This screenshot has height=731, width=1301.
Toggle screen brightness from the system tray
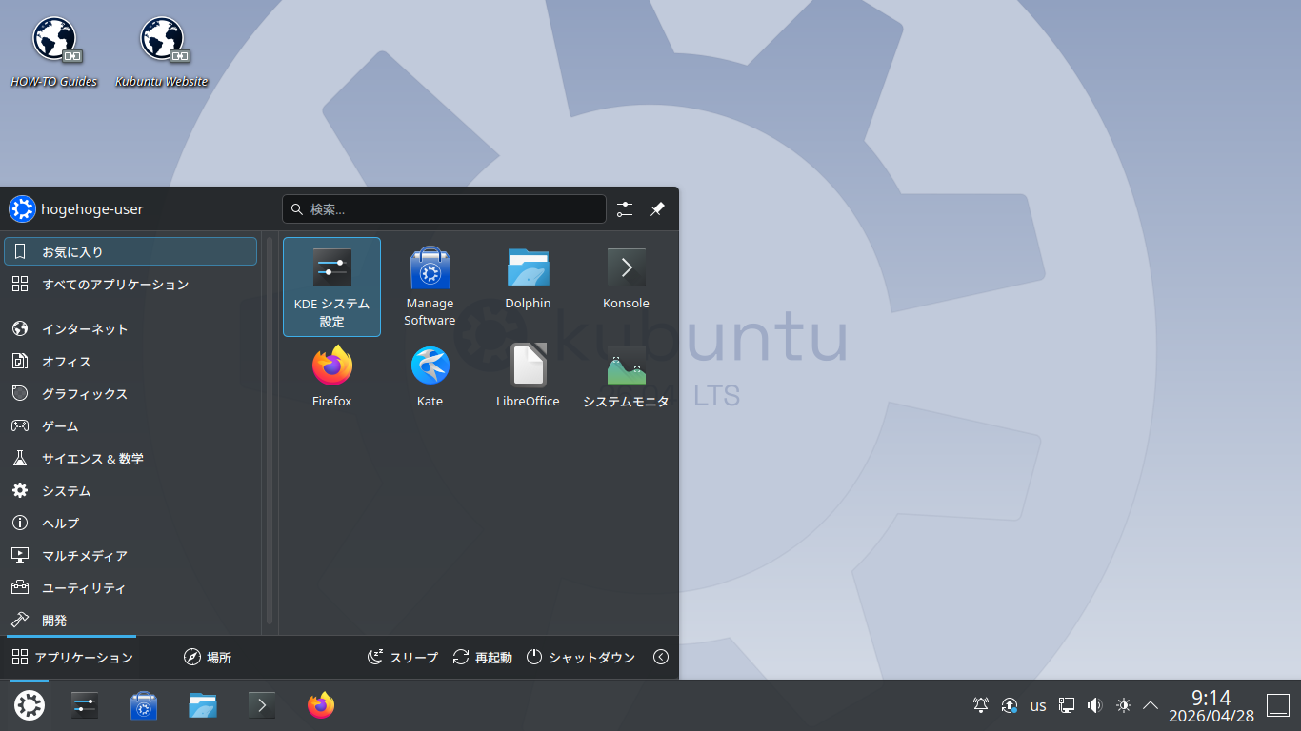[x=1123, y=705]
